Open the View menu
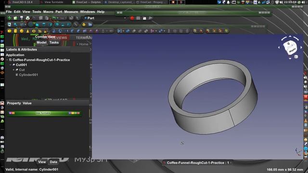Image resolution: width=308 pixels, height=173 pixels. coord(26,12)
